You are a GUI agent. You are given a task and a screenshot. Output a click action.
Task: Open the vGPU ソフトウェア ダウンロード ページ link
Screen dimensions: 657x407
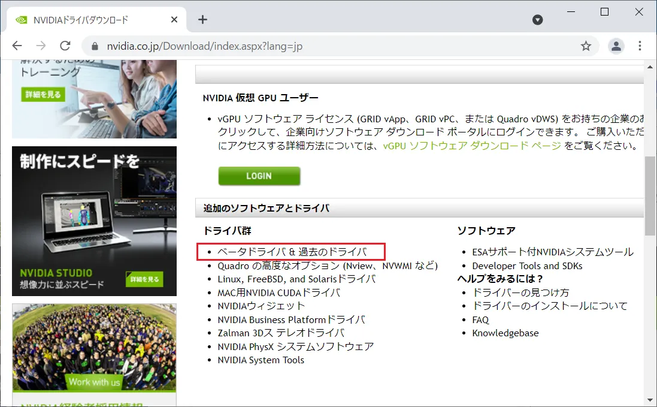472,146
